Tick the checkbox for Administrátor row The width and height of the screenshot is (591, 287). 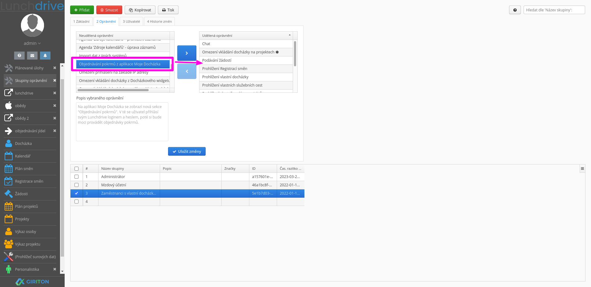77,177
